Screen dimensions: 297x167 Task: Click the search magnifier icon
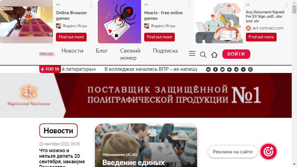tap(203, 55)
